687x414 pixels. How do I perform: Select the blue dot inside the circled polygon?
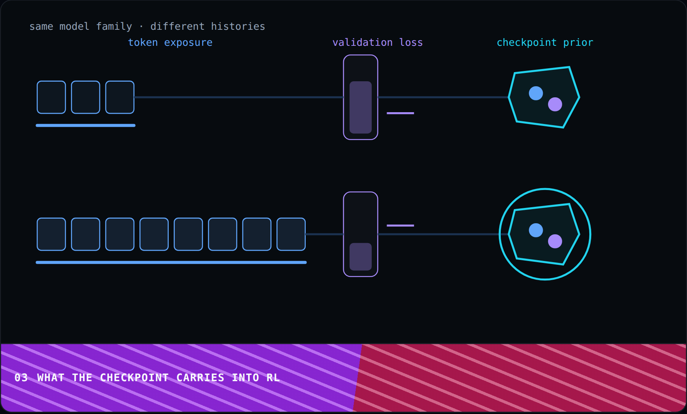click(x=536, y=230)
